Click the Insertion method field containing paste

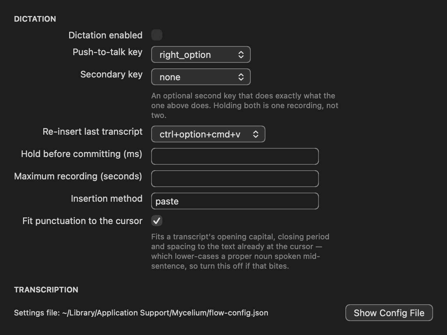[x=235, y=201]
